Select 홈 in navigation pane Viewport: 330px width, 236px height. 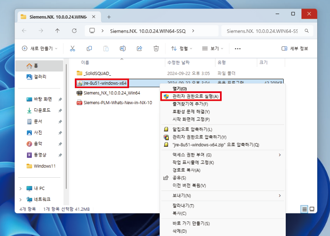coord(39,66)
